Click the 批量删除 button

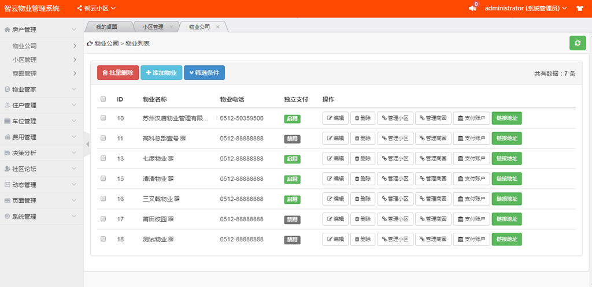(117, 73)
